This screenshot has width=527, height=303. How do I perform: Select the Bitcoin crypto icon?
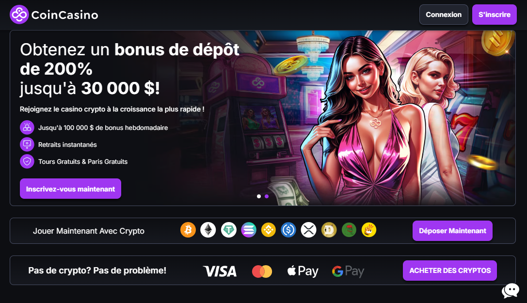tap(188, 230)
